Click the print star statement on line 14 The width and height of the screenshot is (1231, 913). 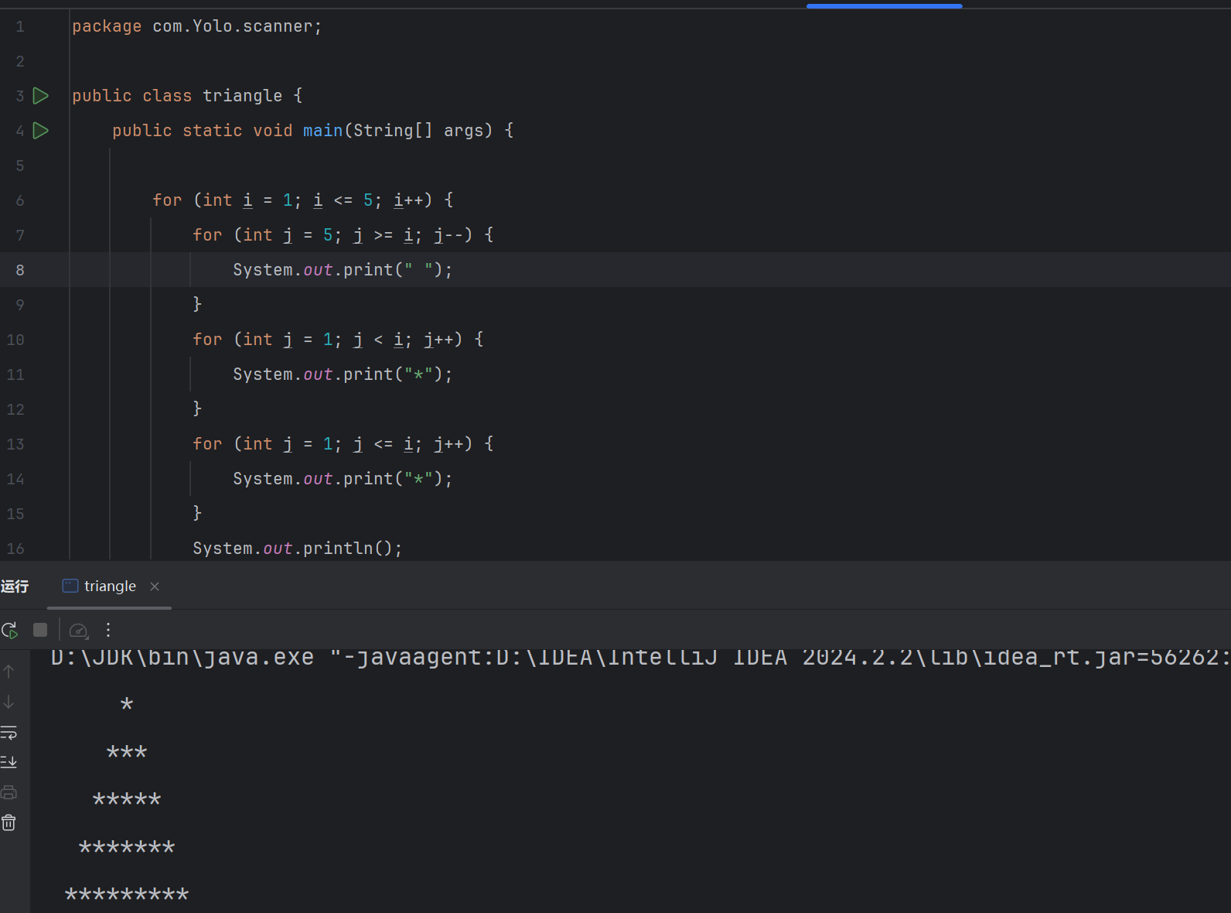[x=343, y=479]
